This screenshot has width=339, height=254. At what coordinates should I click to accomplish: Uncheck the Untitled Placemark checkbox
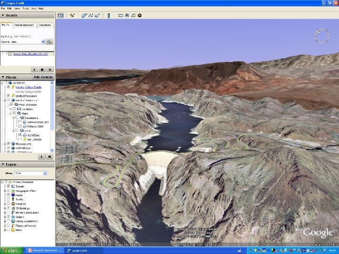click(x=8, y=95)
